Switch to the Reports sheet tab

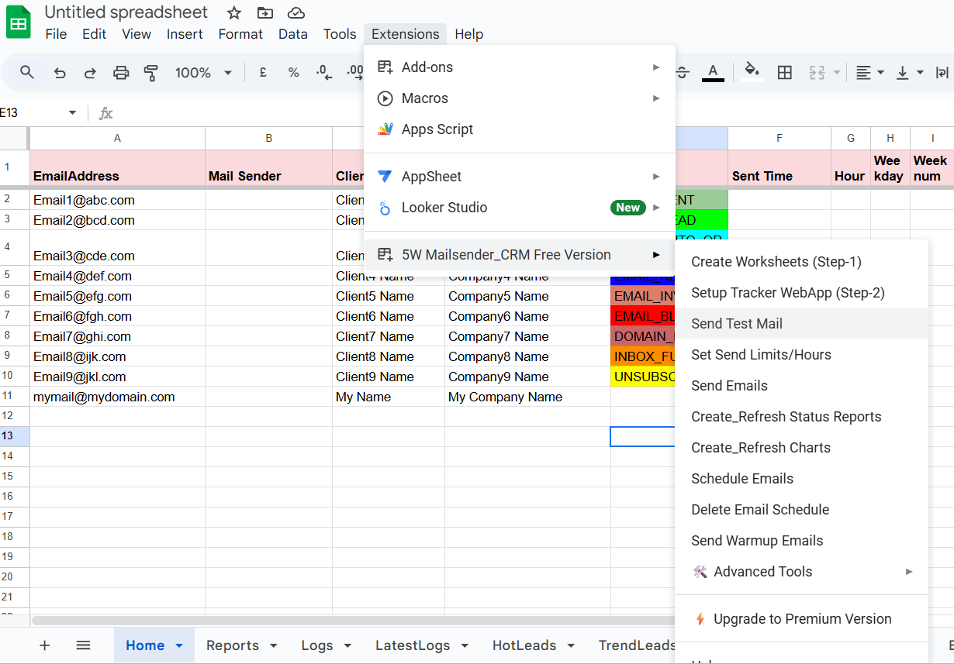pyautogui.click(x=232, y=645)
